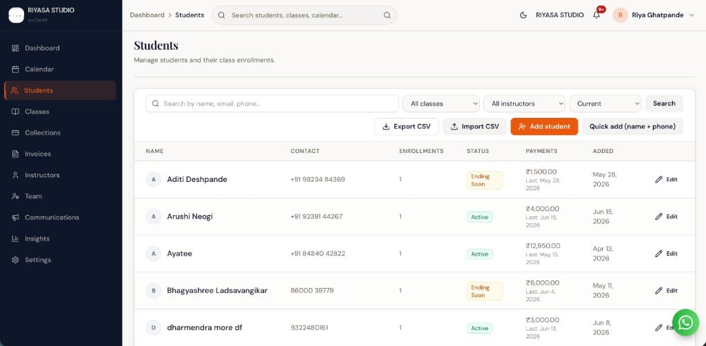Click the Dashboard breadcrumb link
This screenshot has width=706, height=346.
click(x=148, y=15)
